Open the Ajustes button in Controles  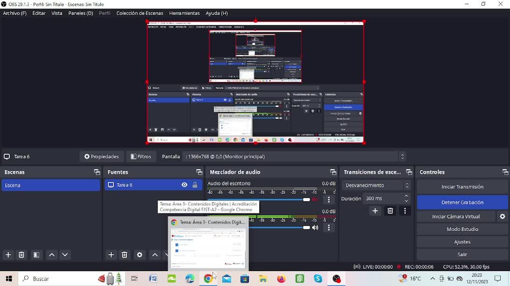point(462,242)
